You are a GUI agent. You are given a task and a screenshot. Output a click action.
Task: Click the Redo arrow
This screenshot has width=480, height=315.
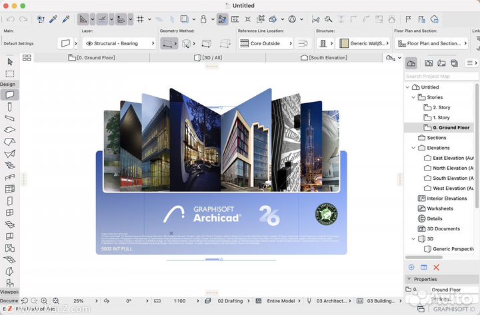coord(23,19)
